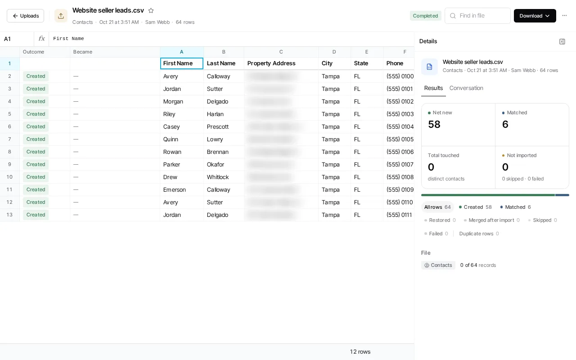The image size is (576, 360).
Task: Focus the Find in file search box
Action: tap(477, 16)
